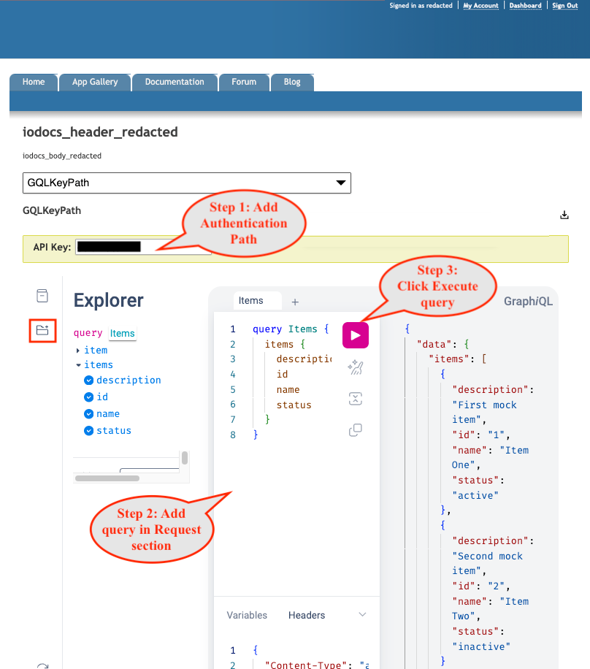This screenshot has width=590, height=669.
Task: Click the re-fetch schema icon at sidebar bottom
Action: tap(42, 665)
